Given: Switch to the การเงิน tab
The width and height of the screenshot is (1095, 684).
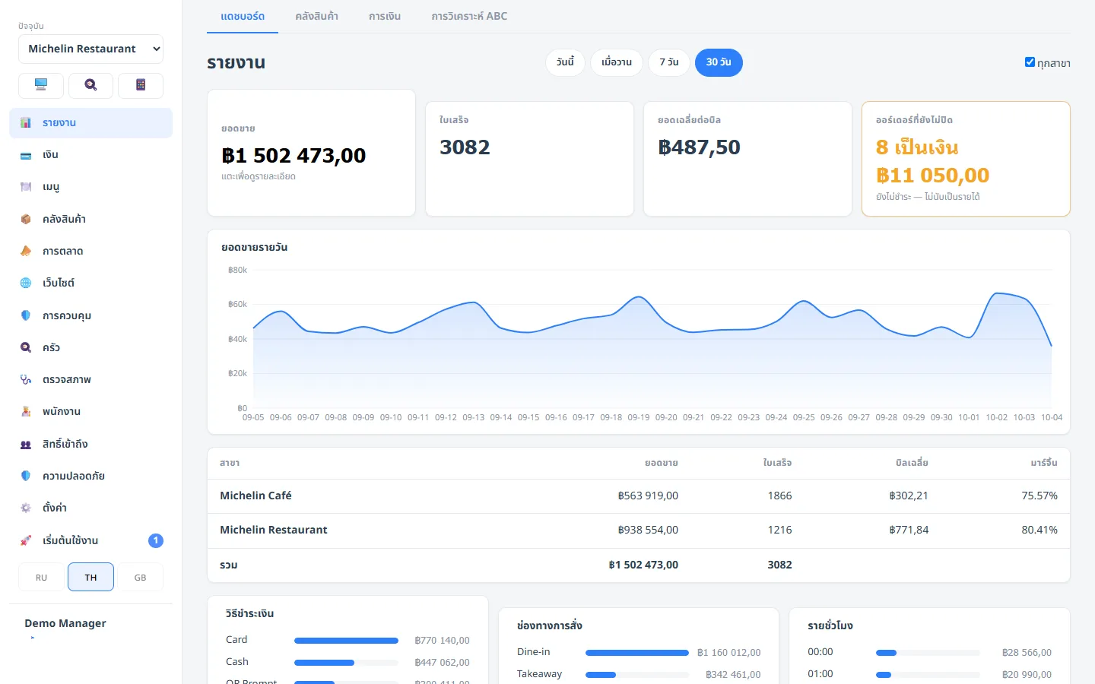Looking at the screenshot, I should pyautogui.click(x=385, y=16).
